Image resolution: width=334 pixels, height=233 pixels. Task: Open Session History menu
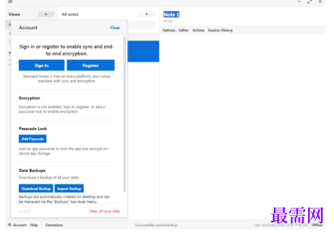click(x=220, y=30)
